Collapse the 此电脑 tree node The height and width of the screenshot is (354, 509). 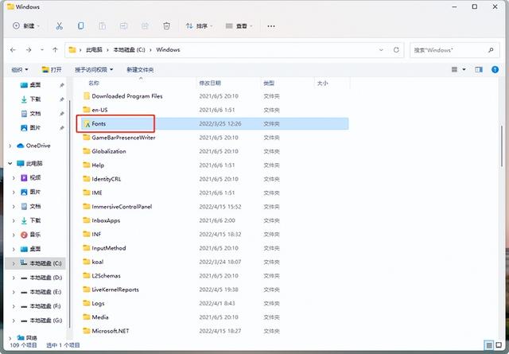point(10,163)
